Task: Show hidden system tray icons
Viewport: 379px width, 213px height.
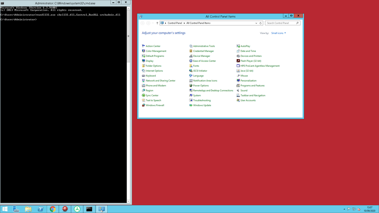Action: [344, 209]
